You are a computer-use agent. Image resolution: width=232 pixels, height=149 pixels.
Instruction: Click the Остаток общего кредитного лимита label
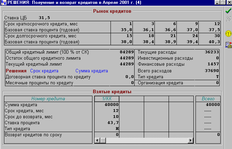coord(43,58)
